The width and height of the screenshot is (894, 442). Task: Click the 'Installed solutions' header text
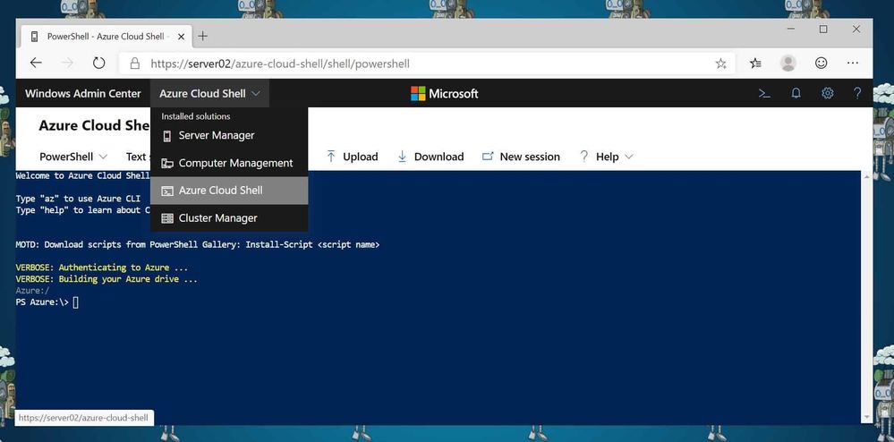(196, 116)
